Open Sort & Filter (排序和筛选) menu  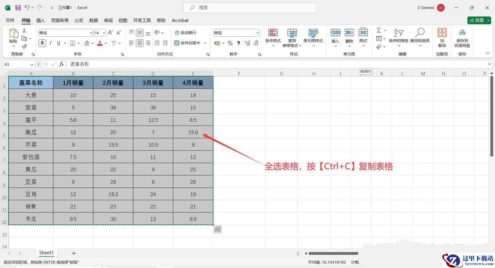[399, 38]
